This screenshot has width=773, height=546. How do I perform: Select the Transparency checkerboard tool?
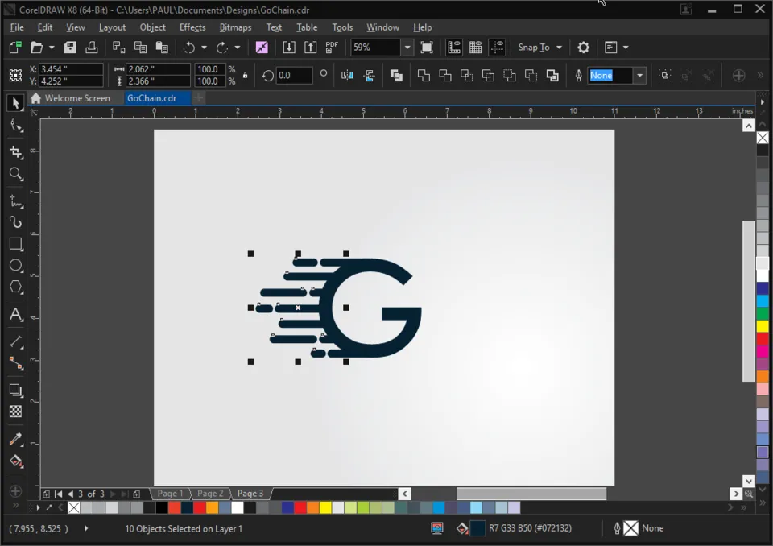pyautogui.click(x=16, y=412)
